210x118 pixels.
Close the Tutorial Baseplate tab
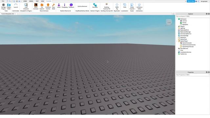[x=15, y=14]
